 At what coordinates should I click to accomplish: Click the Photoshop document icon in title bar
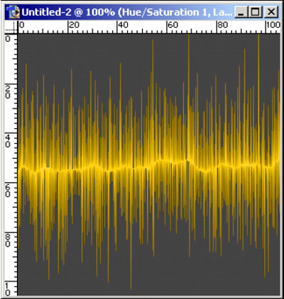[13, 12]
